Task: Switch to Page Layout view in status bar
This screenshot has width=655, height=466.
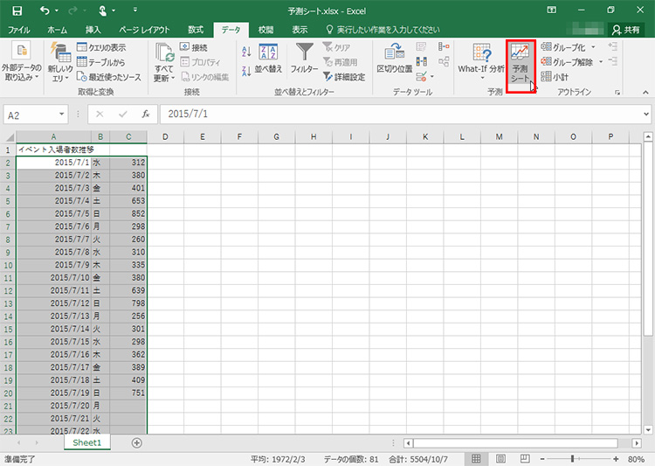Action: tap(498, 459)
